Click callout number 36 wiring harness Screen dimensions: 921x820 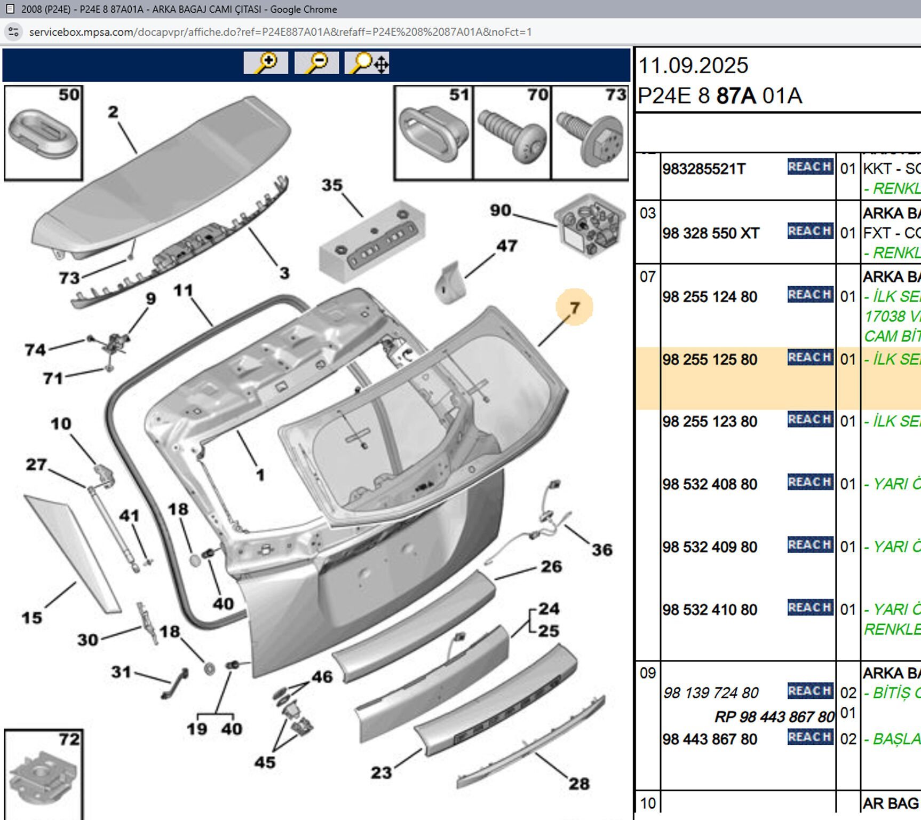[602, 549]
